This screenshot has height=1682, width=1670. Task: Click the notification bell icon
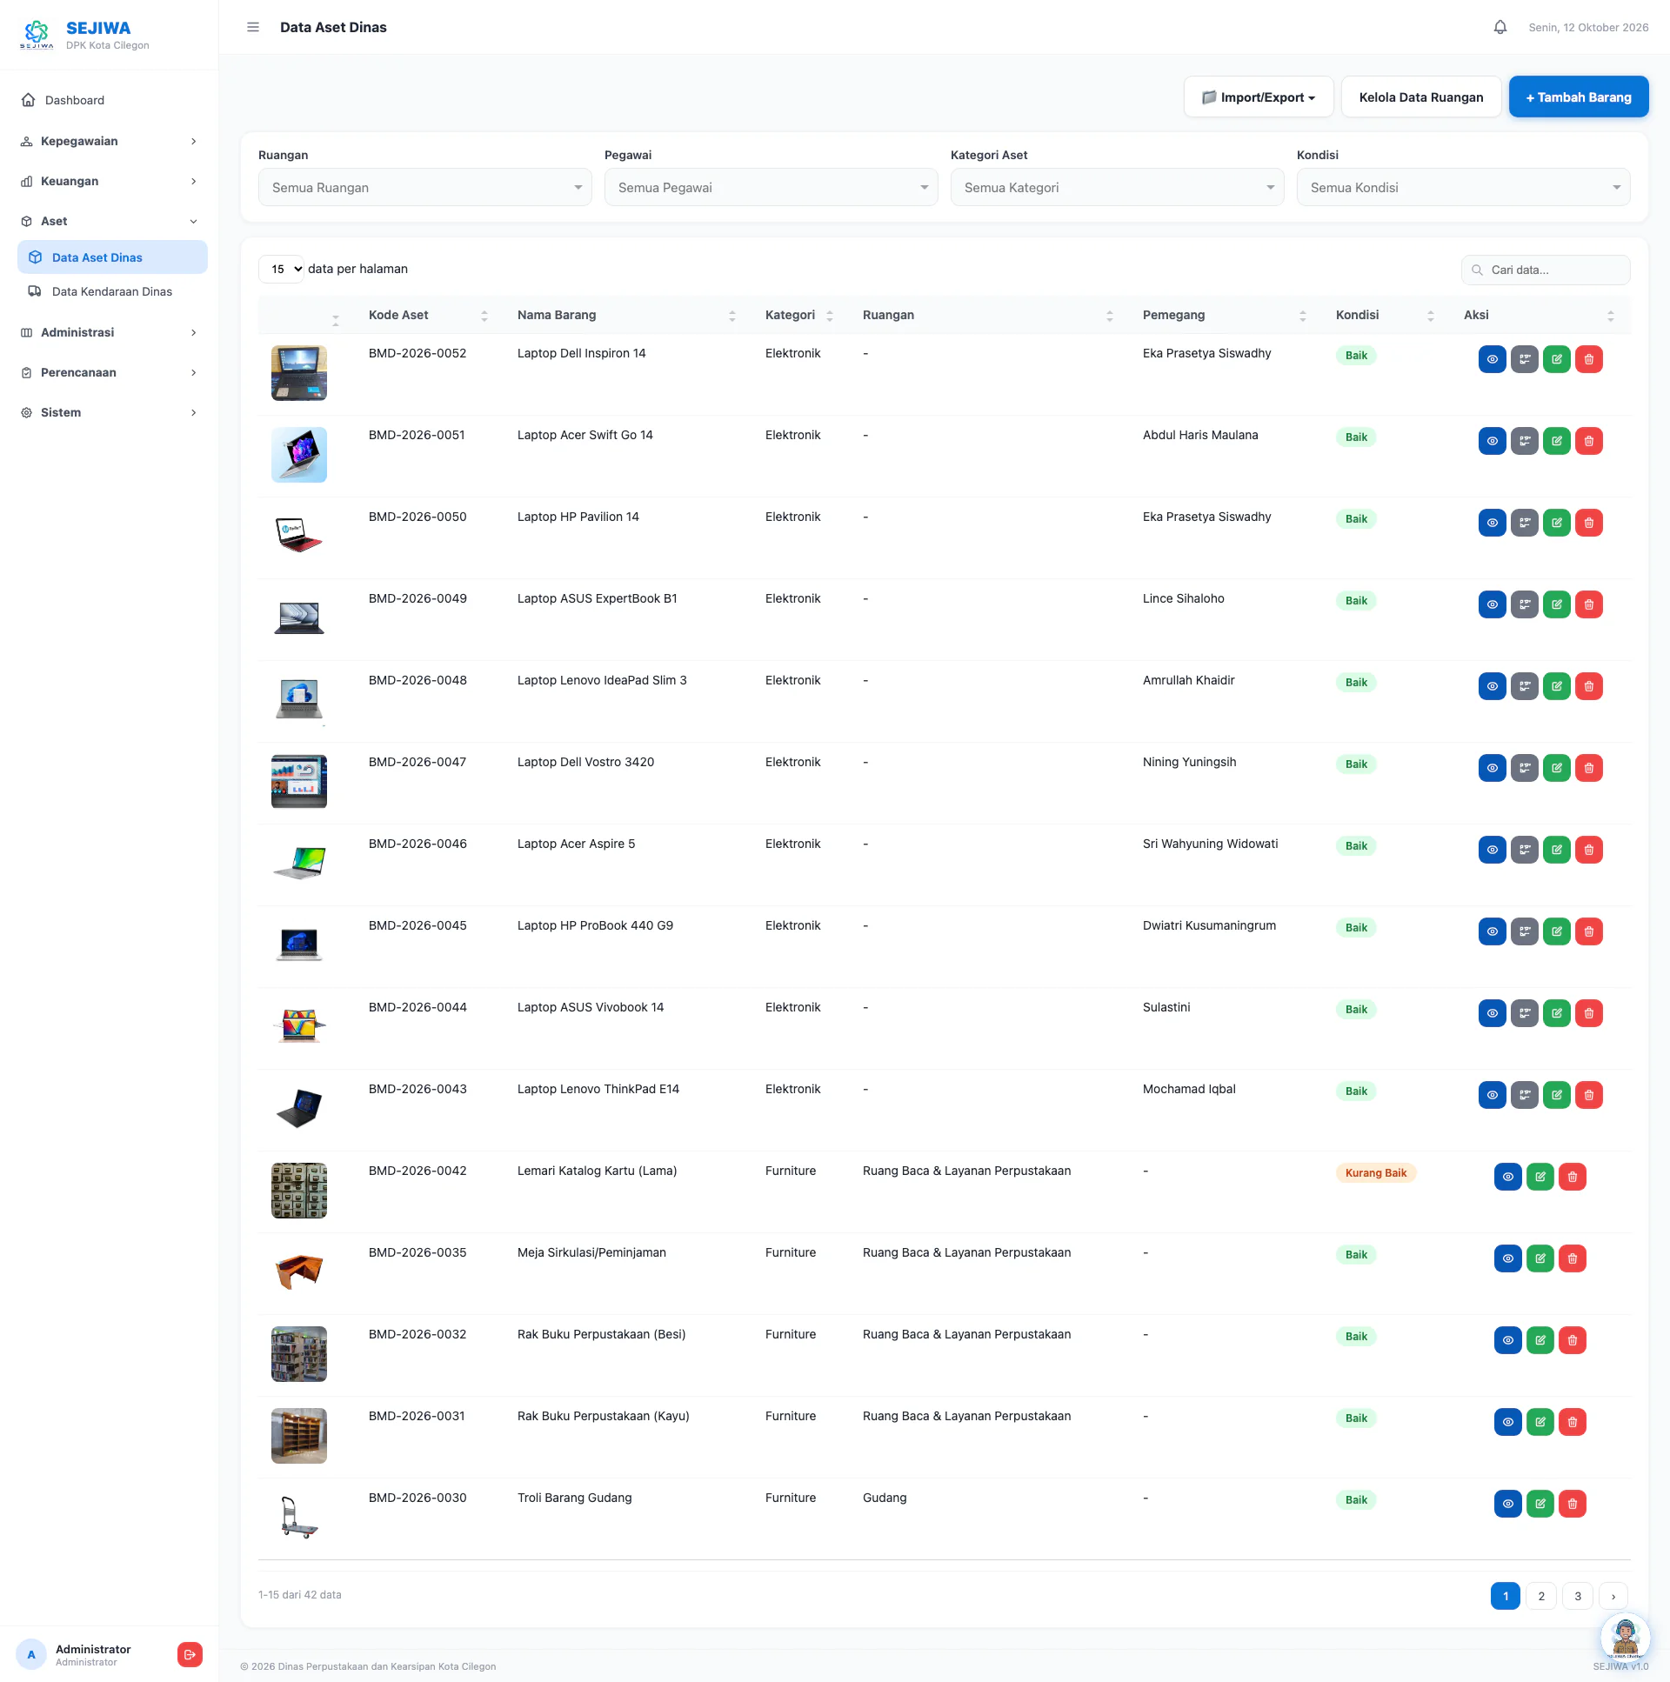(1500, 27)
